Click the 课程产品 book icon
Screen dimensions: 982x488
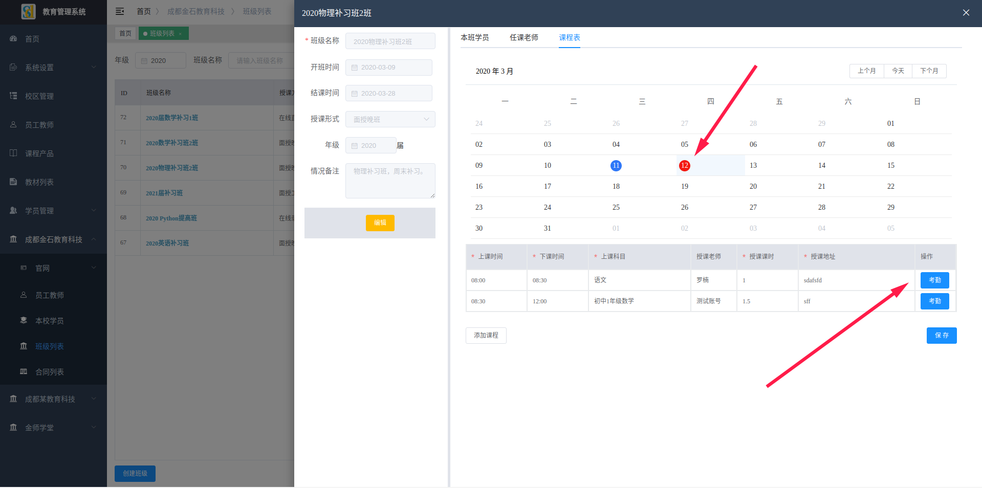(x=14, y=153)
